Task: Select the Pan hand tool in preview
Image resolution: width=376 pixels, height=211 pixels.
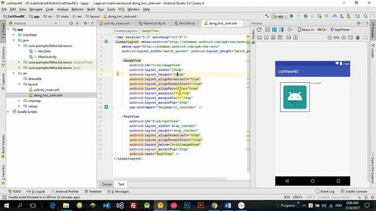Action: tap(358, 38)
